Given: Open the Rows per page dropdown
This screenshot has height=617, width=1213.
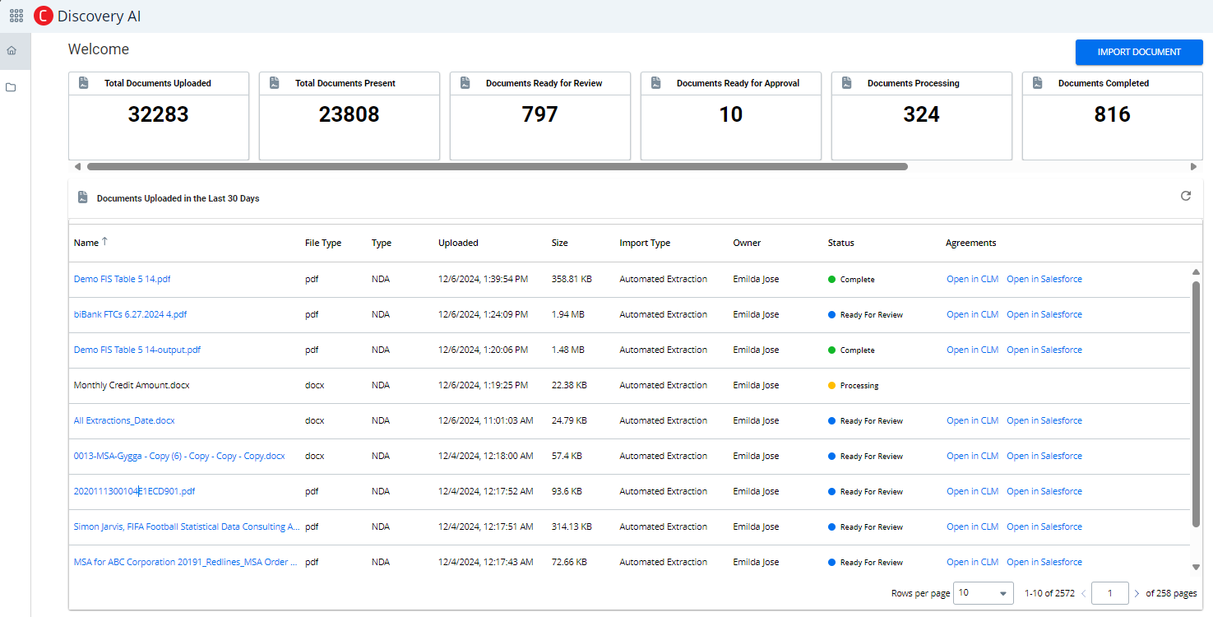Looking at the screenshot, I should [x=983, y=593].
